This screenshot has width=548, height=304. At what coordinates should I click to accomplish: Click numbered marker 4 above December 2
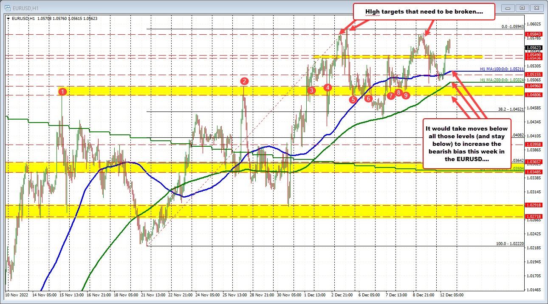point(327,87)
